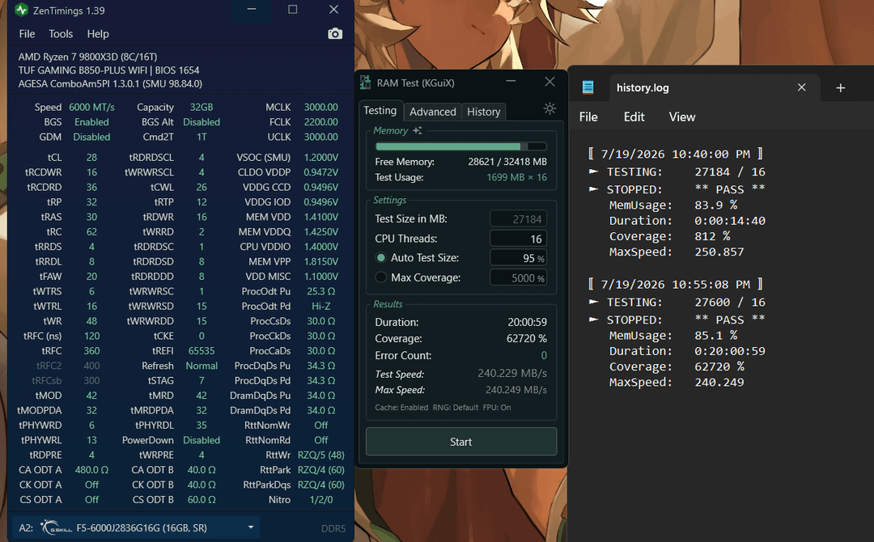This screenshot has height=542, width=874.
Task: Add a new Notepad tab with the plus icon
Action: (x=840, y=88)
